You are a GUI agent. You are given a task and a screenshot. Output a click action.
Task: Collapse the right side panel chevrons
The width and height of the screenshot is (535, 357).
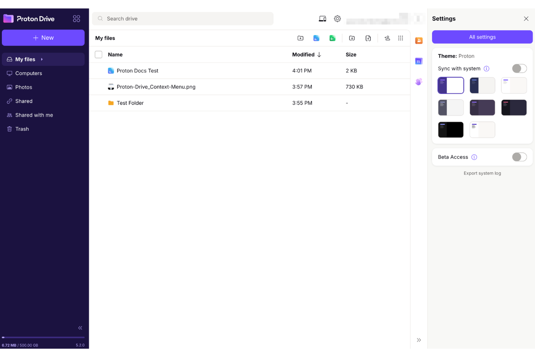pos(419,340)
